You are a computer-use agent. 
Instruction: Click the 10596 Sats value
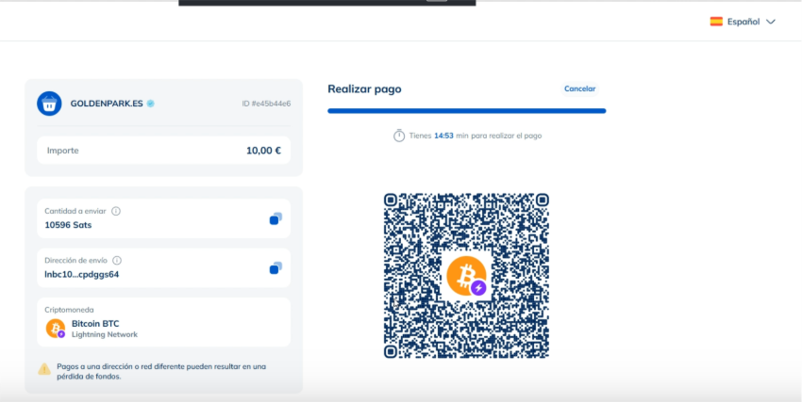click(68, 224)
